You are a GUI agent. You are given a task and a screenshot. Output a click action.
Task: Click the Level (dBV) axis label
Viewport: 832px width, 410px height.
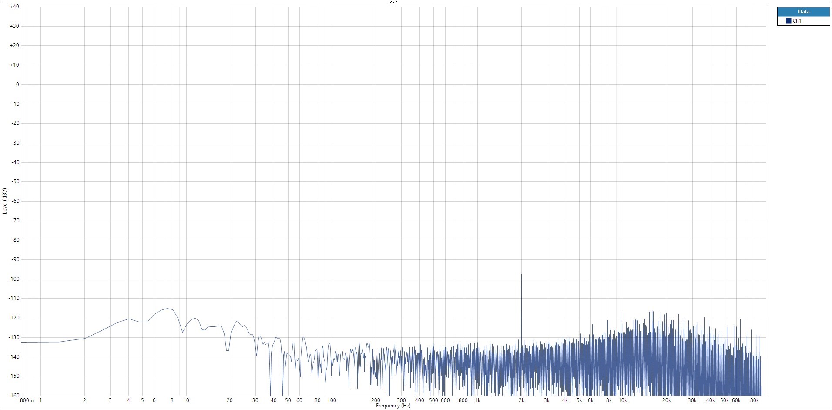(x=5, y=201)
